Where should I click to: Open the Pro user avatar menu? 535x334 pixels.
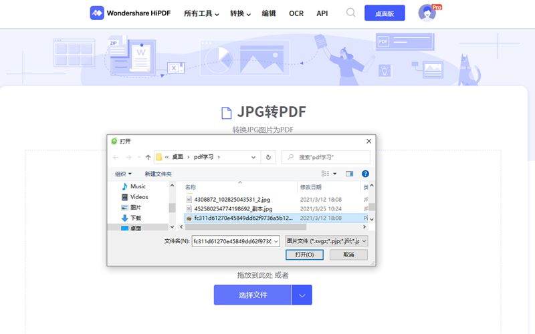pos(427,13)
